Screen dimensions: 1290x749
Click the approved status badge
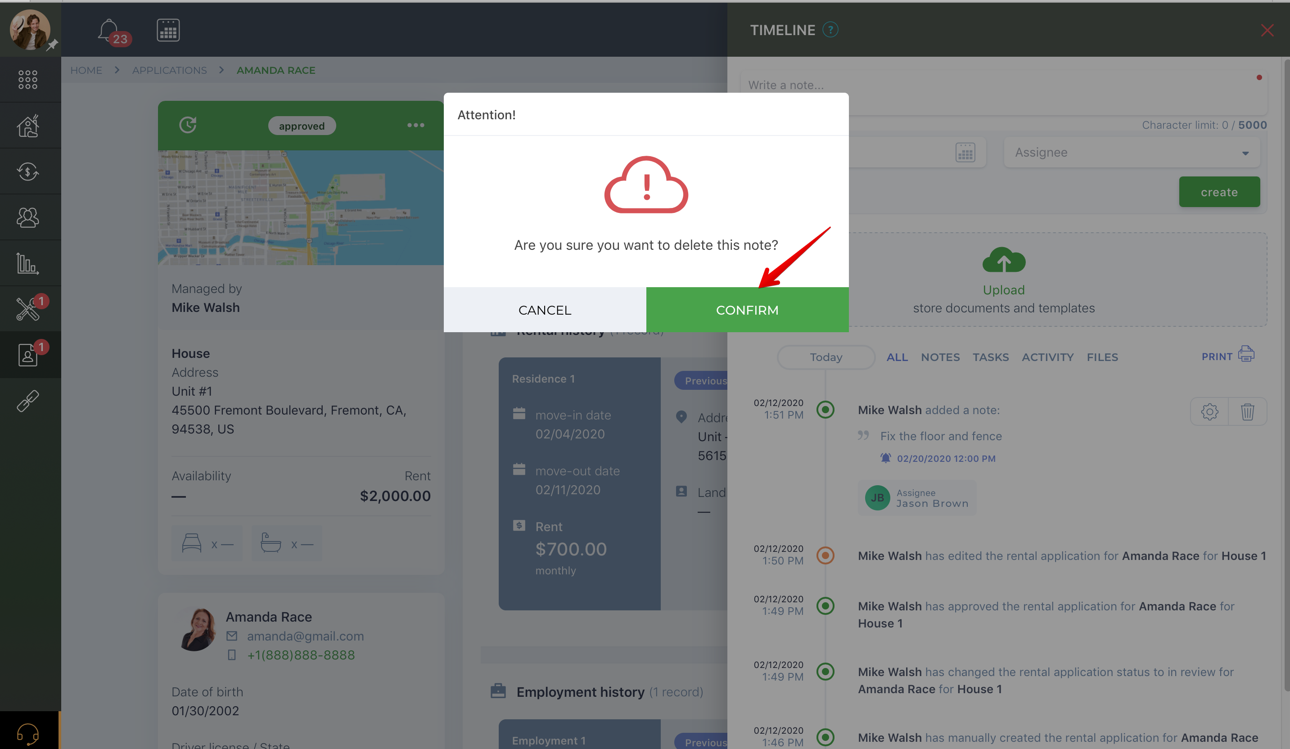coord(302,126)
